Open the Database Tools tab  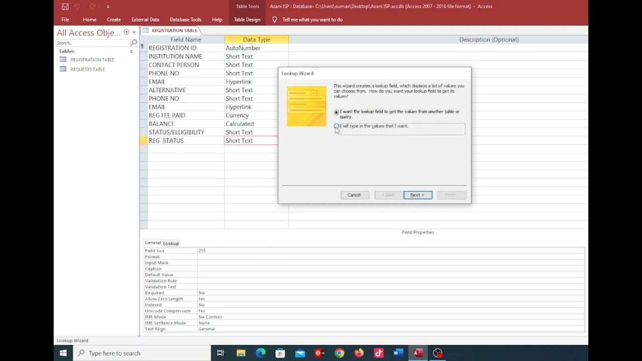click(186, 20)
